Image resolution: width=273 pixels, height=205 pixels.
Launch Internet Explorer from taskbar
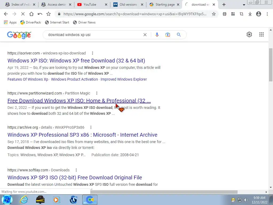pos(24,200)
